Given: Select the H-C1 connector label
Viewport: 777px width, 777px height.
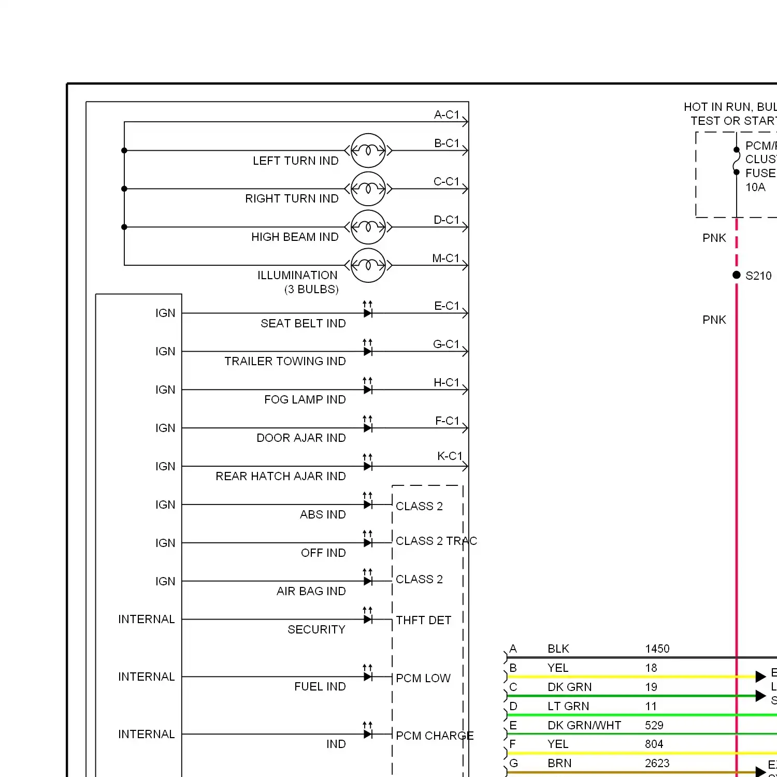Looking at the screenshot, I should [x=447, y=382].
